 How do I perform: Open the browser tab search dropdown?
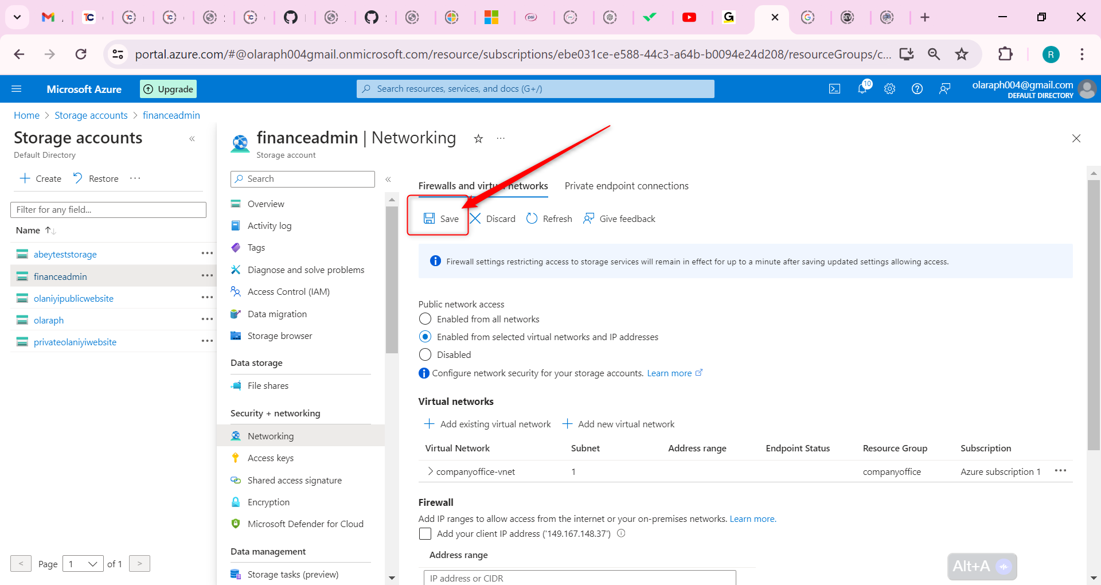coord(17,17)
